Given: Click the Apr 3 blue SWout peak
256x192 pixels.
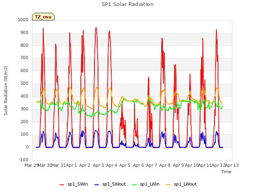Looking at the screenshot, I should coord(96,130).
